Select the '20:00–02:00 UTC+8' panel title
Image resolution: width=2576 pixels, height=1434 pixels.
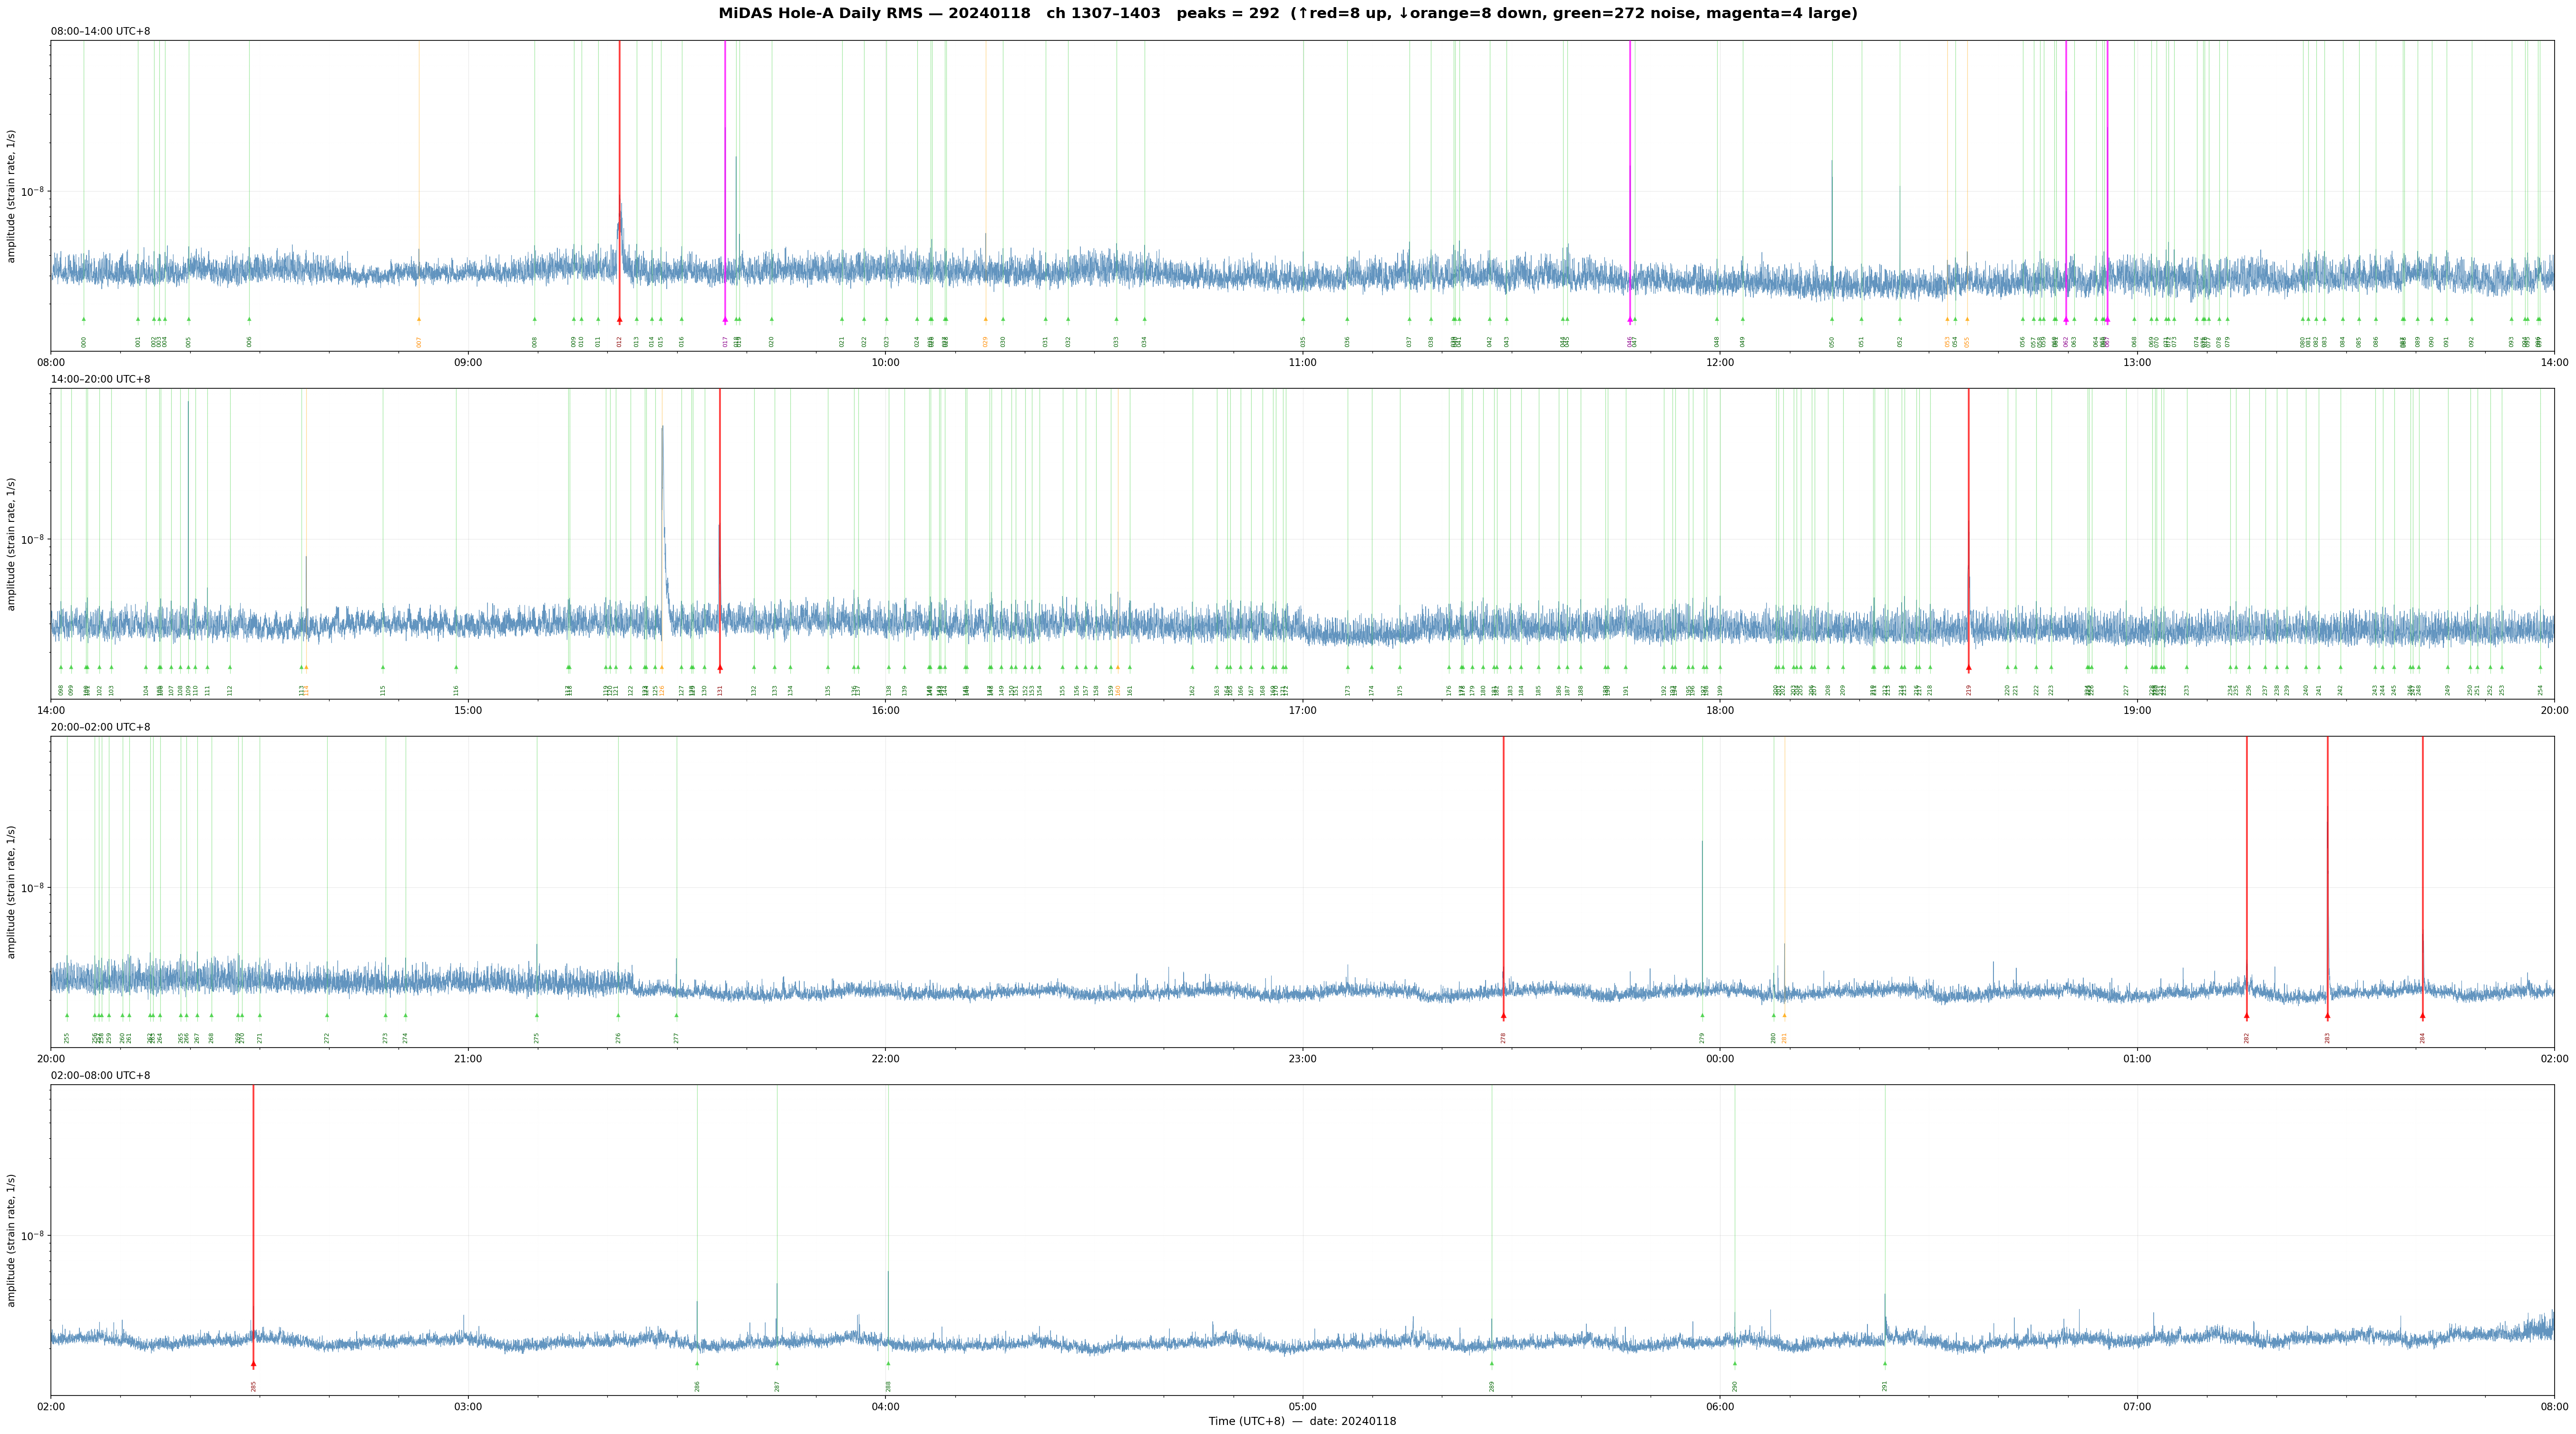click(101, 728)
